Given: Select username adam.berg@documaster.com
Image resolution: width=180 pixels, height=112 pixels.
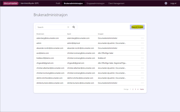Looking at the screenshot, I should point(48,38).
